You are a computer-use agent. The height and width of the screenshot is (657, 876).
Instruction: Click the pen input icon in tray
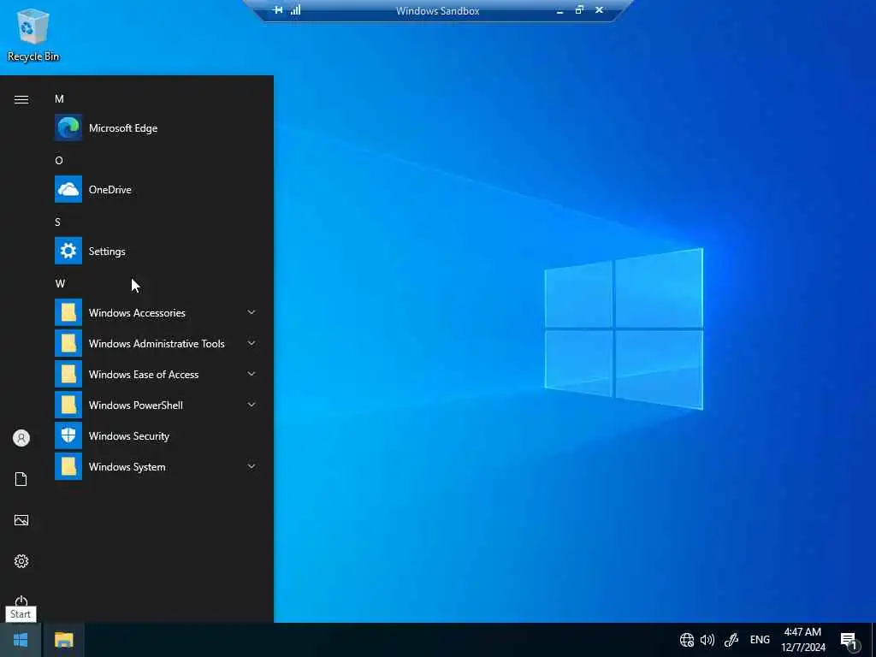[x=731, y=640]
